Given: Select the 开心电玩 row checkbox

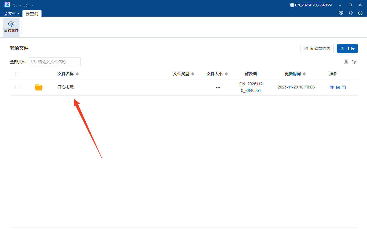Looking at the screenshot, I should tap(17, 87).
